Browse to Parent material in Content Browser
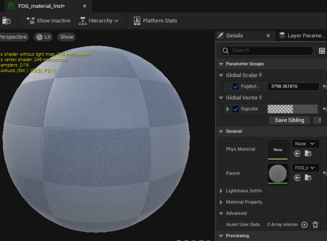This screenshot has height=241, width=327. coord(308,178)
